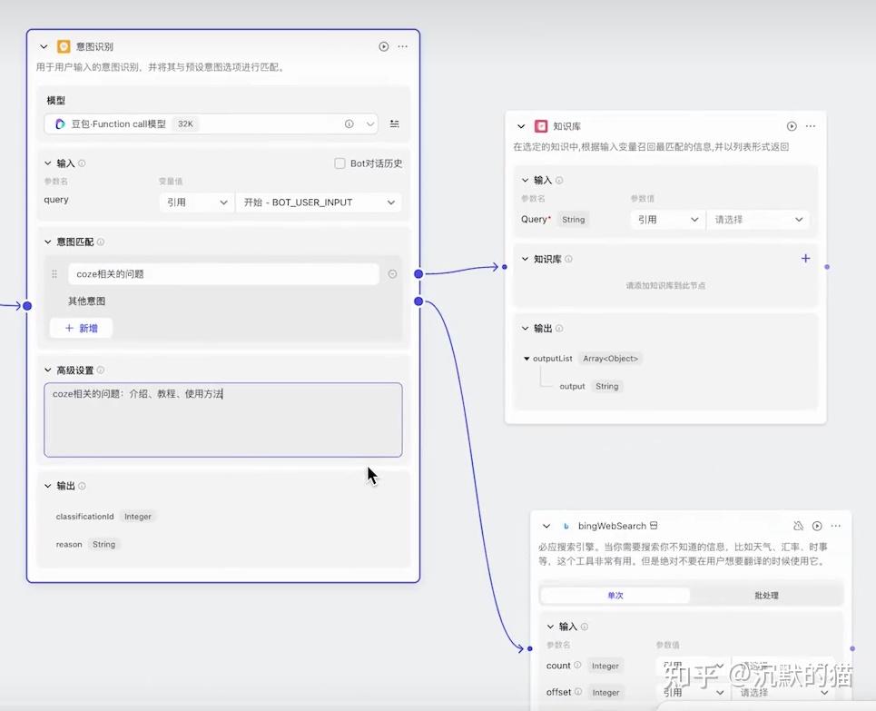The width and height of the screenshot is (876, 711).
Task: Click the offset parameter info icon
Action: click(x=578, y=691)
